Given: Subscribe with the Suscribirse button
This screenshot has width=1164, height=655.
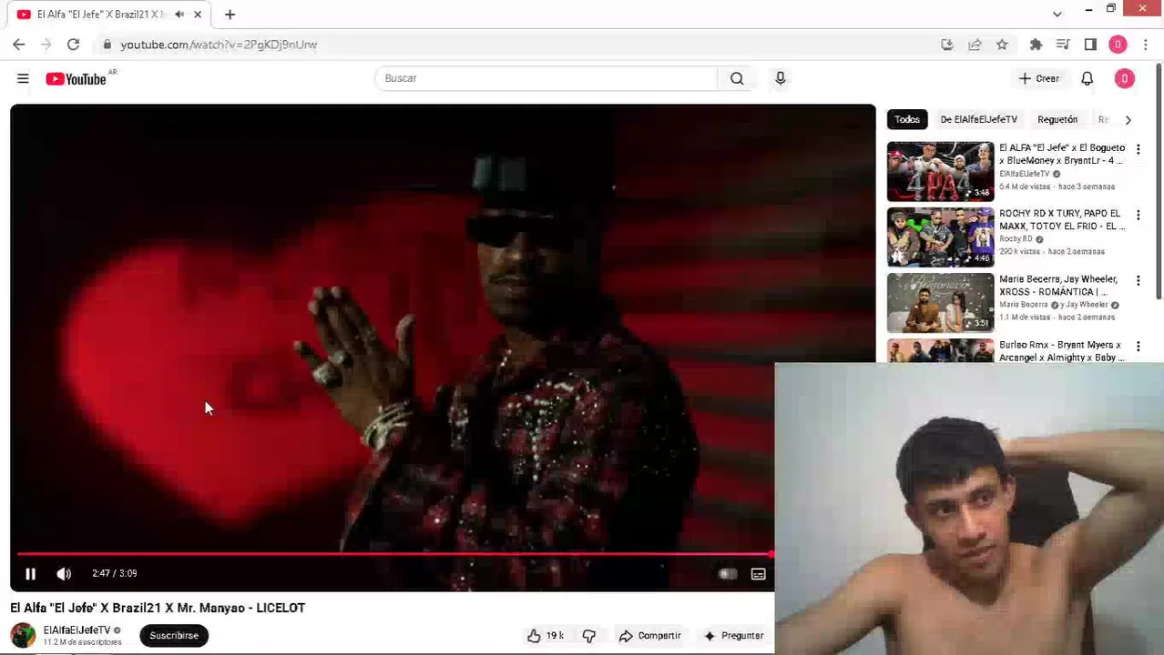Looking at the screenshot, I should point(174,636).
